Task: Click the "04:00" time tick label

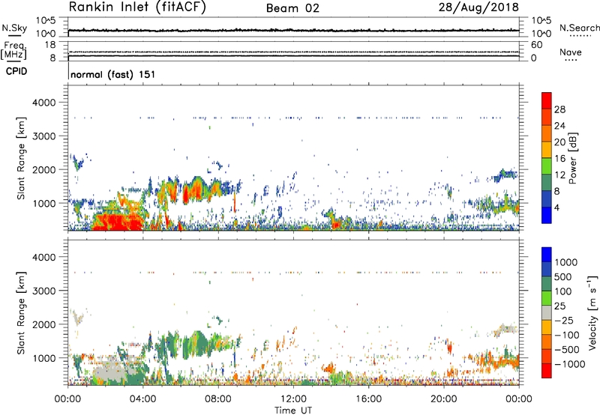Action: click(x=142, y=399)
